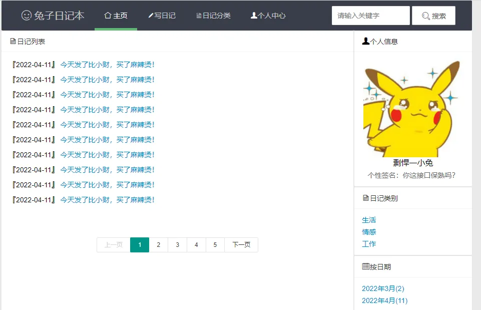Filter diaries by 情感 category
The width and height of the screenshot is (481, 310).
(x=369, y=232)
